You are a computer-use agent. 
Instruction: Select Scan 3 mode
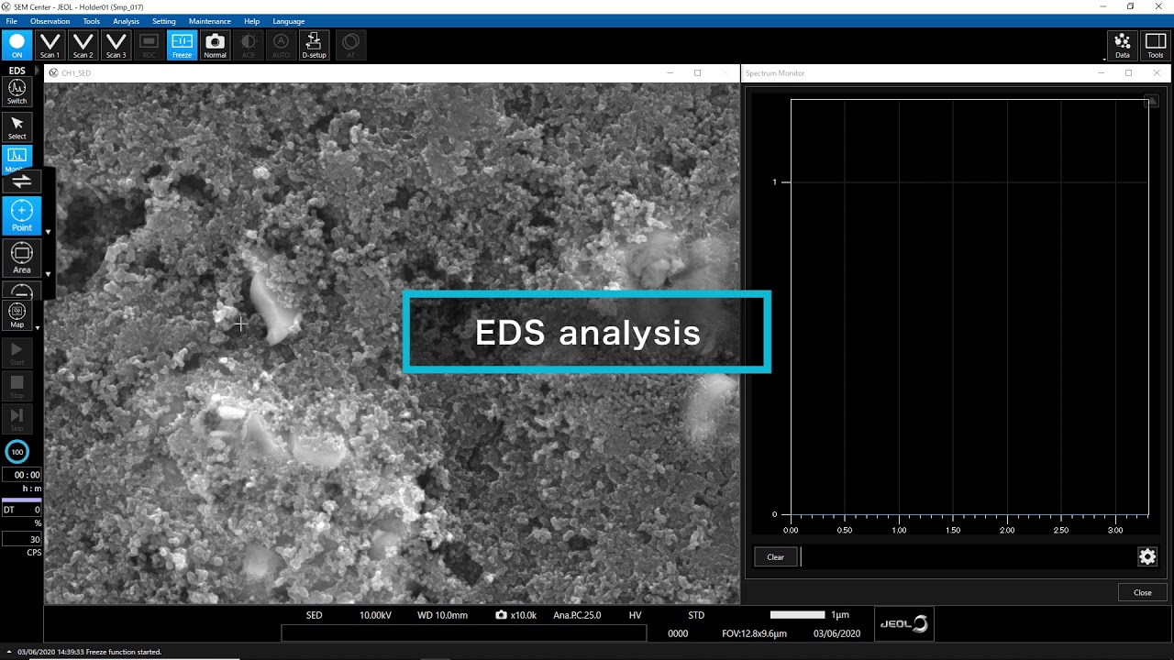pyautogui.click(x=116, y=45)
